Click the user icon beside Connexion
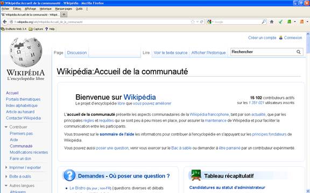Image resolution: width=310 pixels, height=193 pixels. [x=281, y=38]
